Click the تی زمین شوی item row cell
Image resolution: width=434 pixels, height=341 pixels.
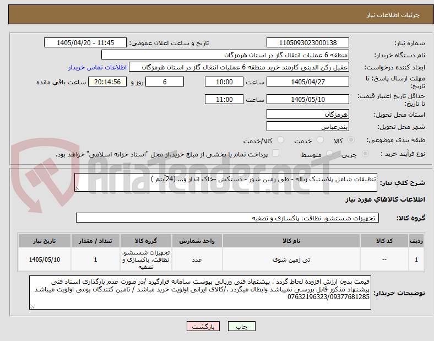pyautogui.click(x=291, y=259)
